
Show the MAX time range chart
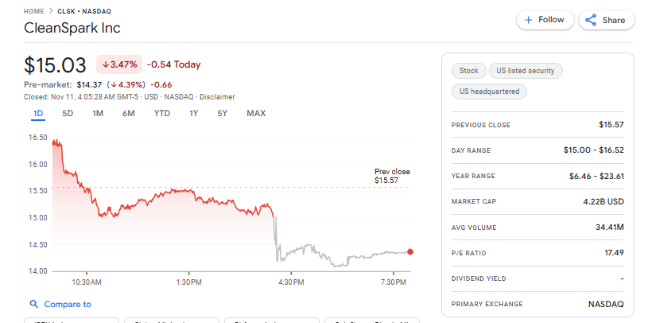click(256, 113)
